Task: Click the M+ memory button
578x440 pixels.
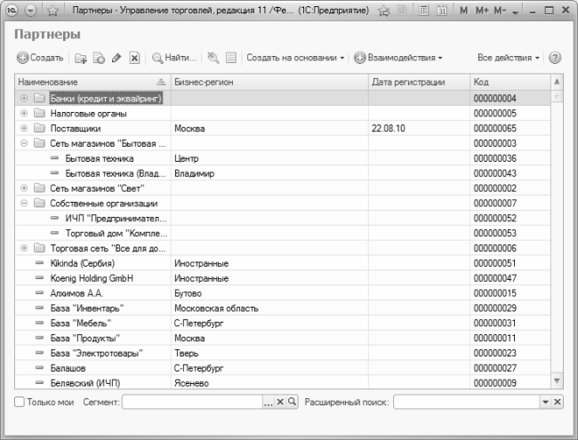Action: click(482, 11)
